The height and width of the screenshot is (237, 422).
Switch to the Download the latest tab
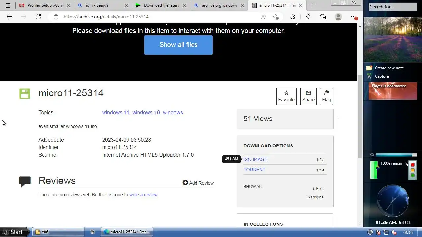click(161, 5)
